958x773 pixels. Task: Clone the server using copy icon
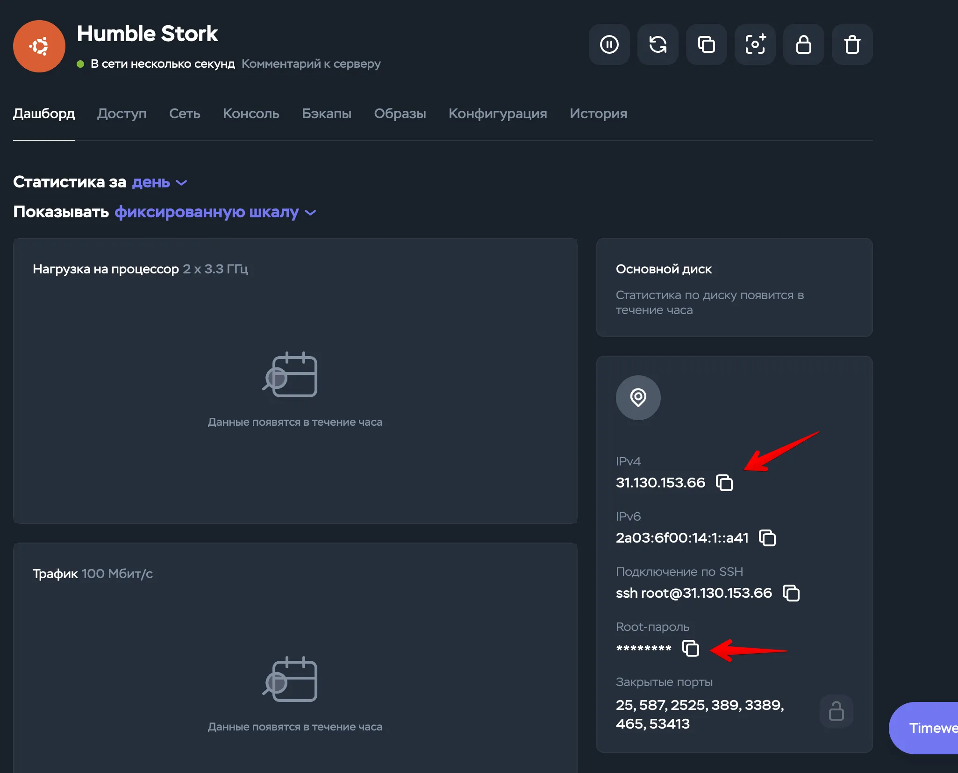(707, 45)
